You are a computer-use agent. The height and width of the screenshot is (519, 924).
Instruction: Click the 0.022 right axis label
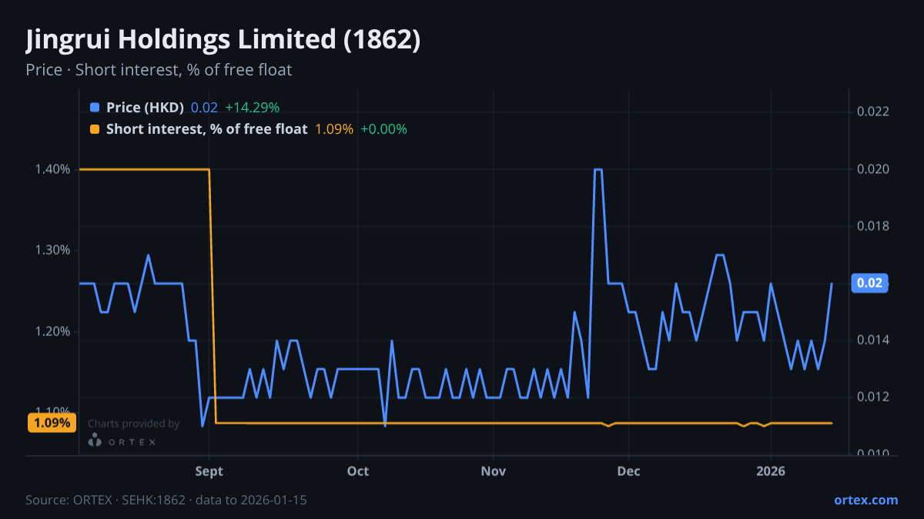tap(873, 111)
